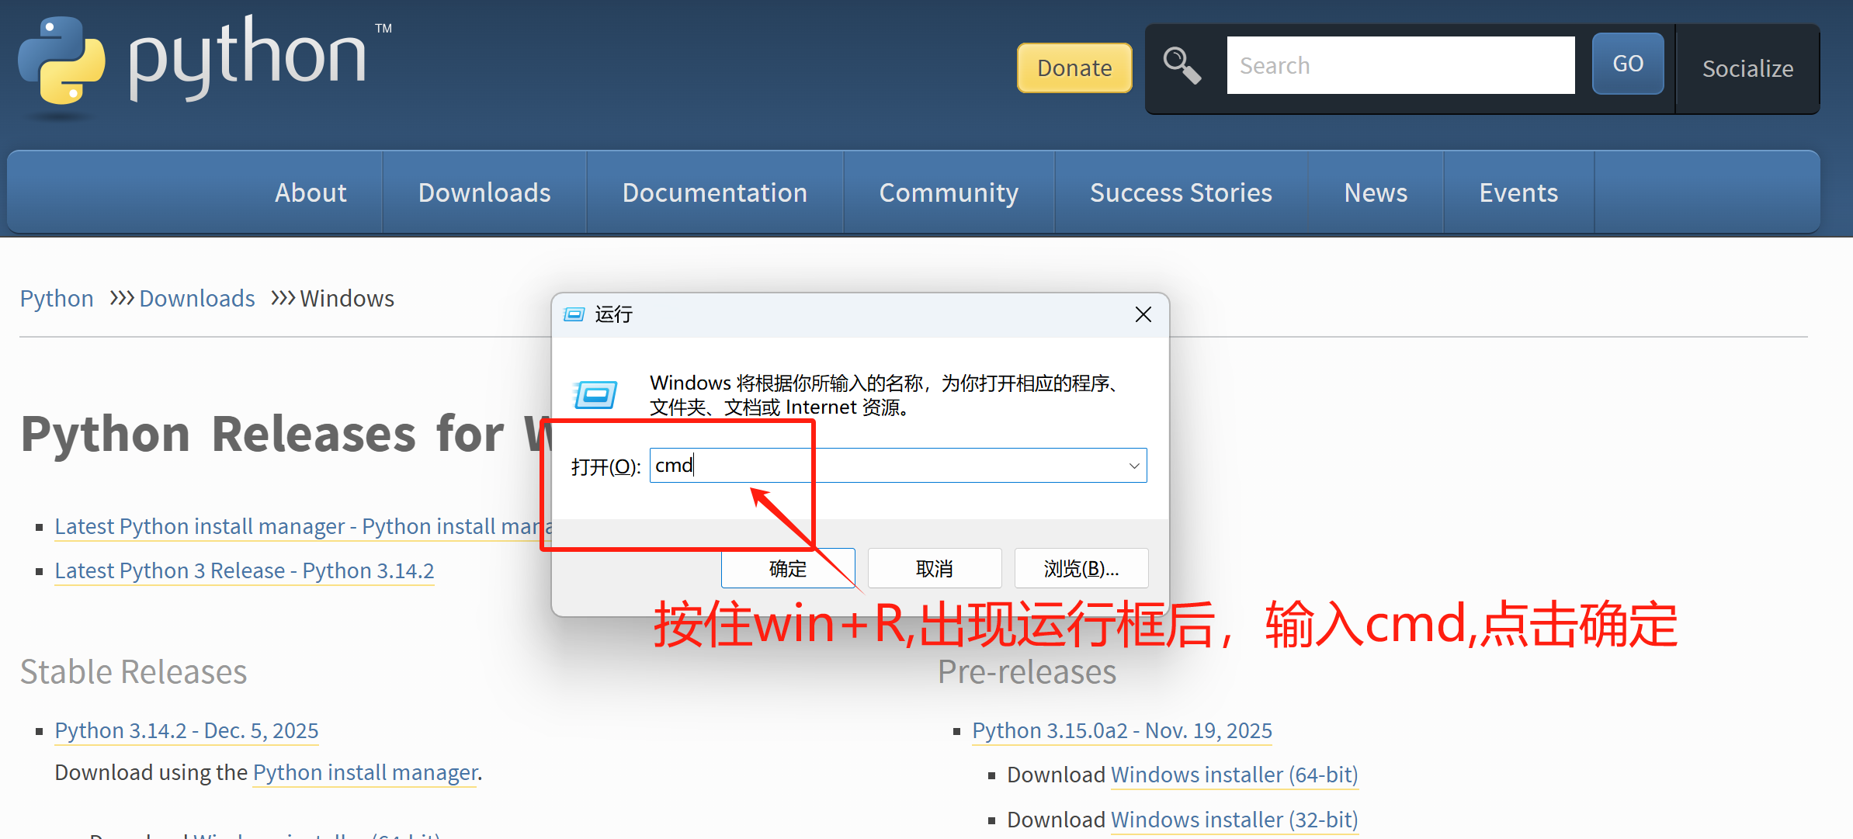Close the Run dialog with X
Screen dimensions: 1853x839
(x=1143, y=314)
